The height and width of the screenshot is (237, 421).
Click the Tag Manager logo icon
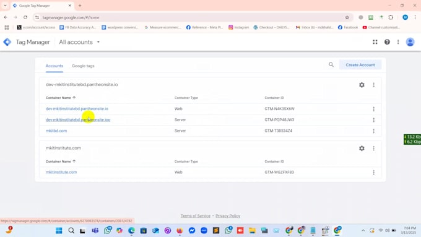tap(7, 42)
